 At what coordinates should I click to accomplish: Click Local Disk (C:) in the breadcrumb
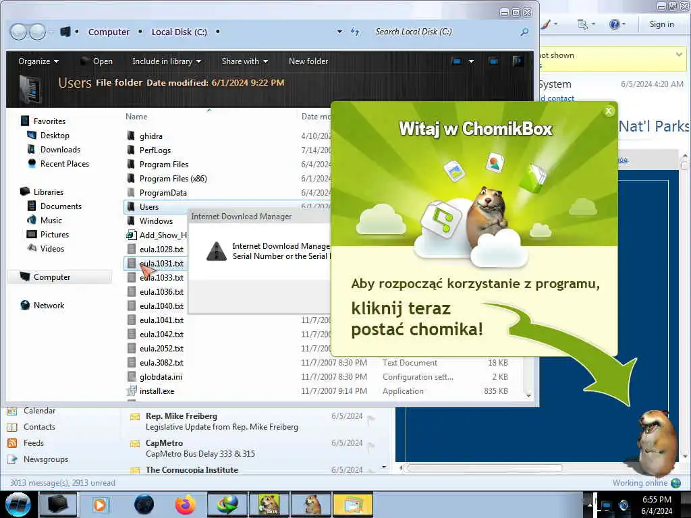pos(179,32)
